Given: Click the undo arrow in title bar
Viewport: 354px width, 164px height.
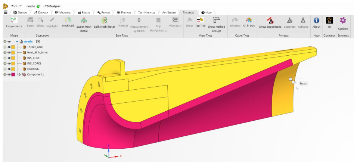Looking at the screenshot, I should pyautogui.click(x=13, y=6).
